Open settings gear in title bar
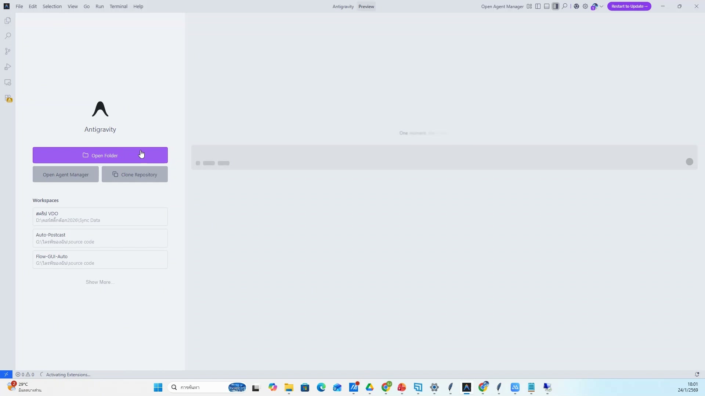This screenshot has height=396, width=705. coord(585,6)
